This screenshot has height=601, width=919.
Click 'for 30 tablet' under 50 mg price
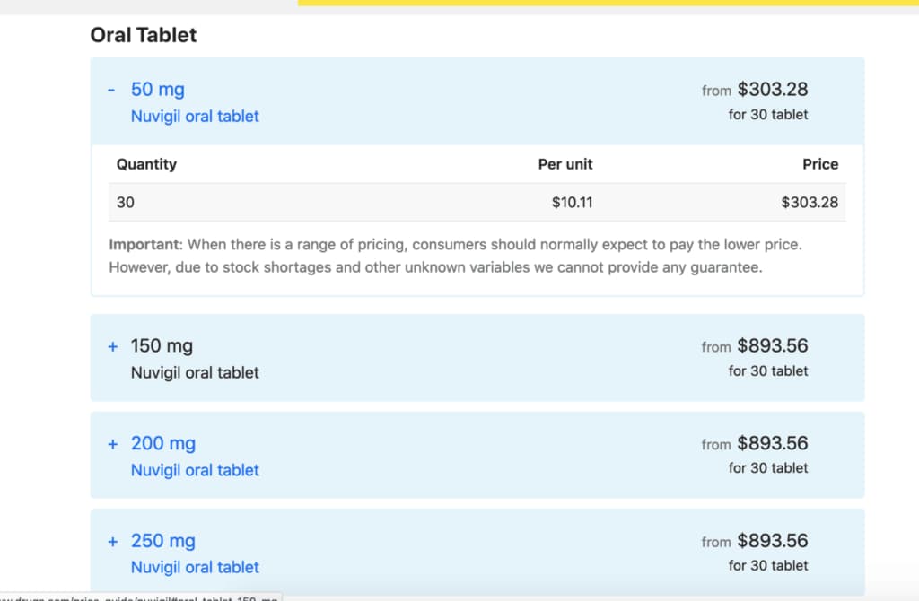coord(768,115)
